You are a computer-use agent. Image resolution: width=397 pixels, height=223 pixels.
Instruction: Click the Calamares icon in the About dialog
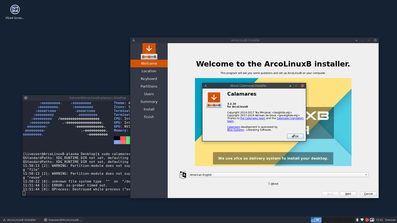214,100
